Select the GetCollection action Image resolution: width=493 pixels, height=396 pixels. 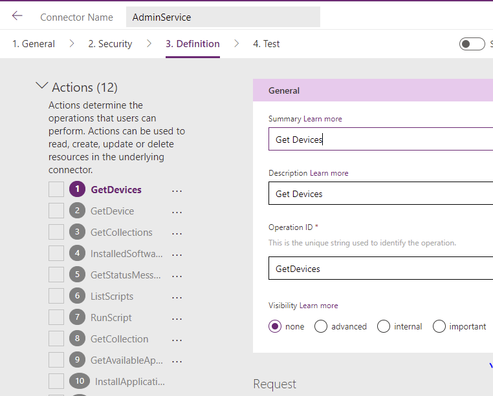click(120, 339)
